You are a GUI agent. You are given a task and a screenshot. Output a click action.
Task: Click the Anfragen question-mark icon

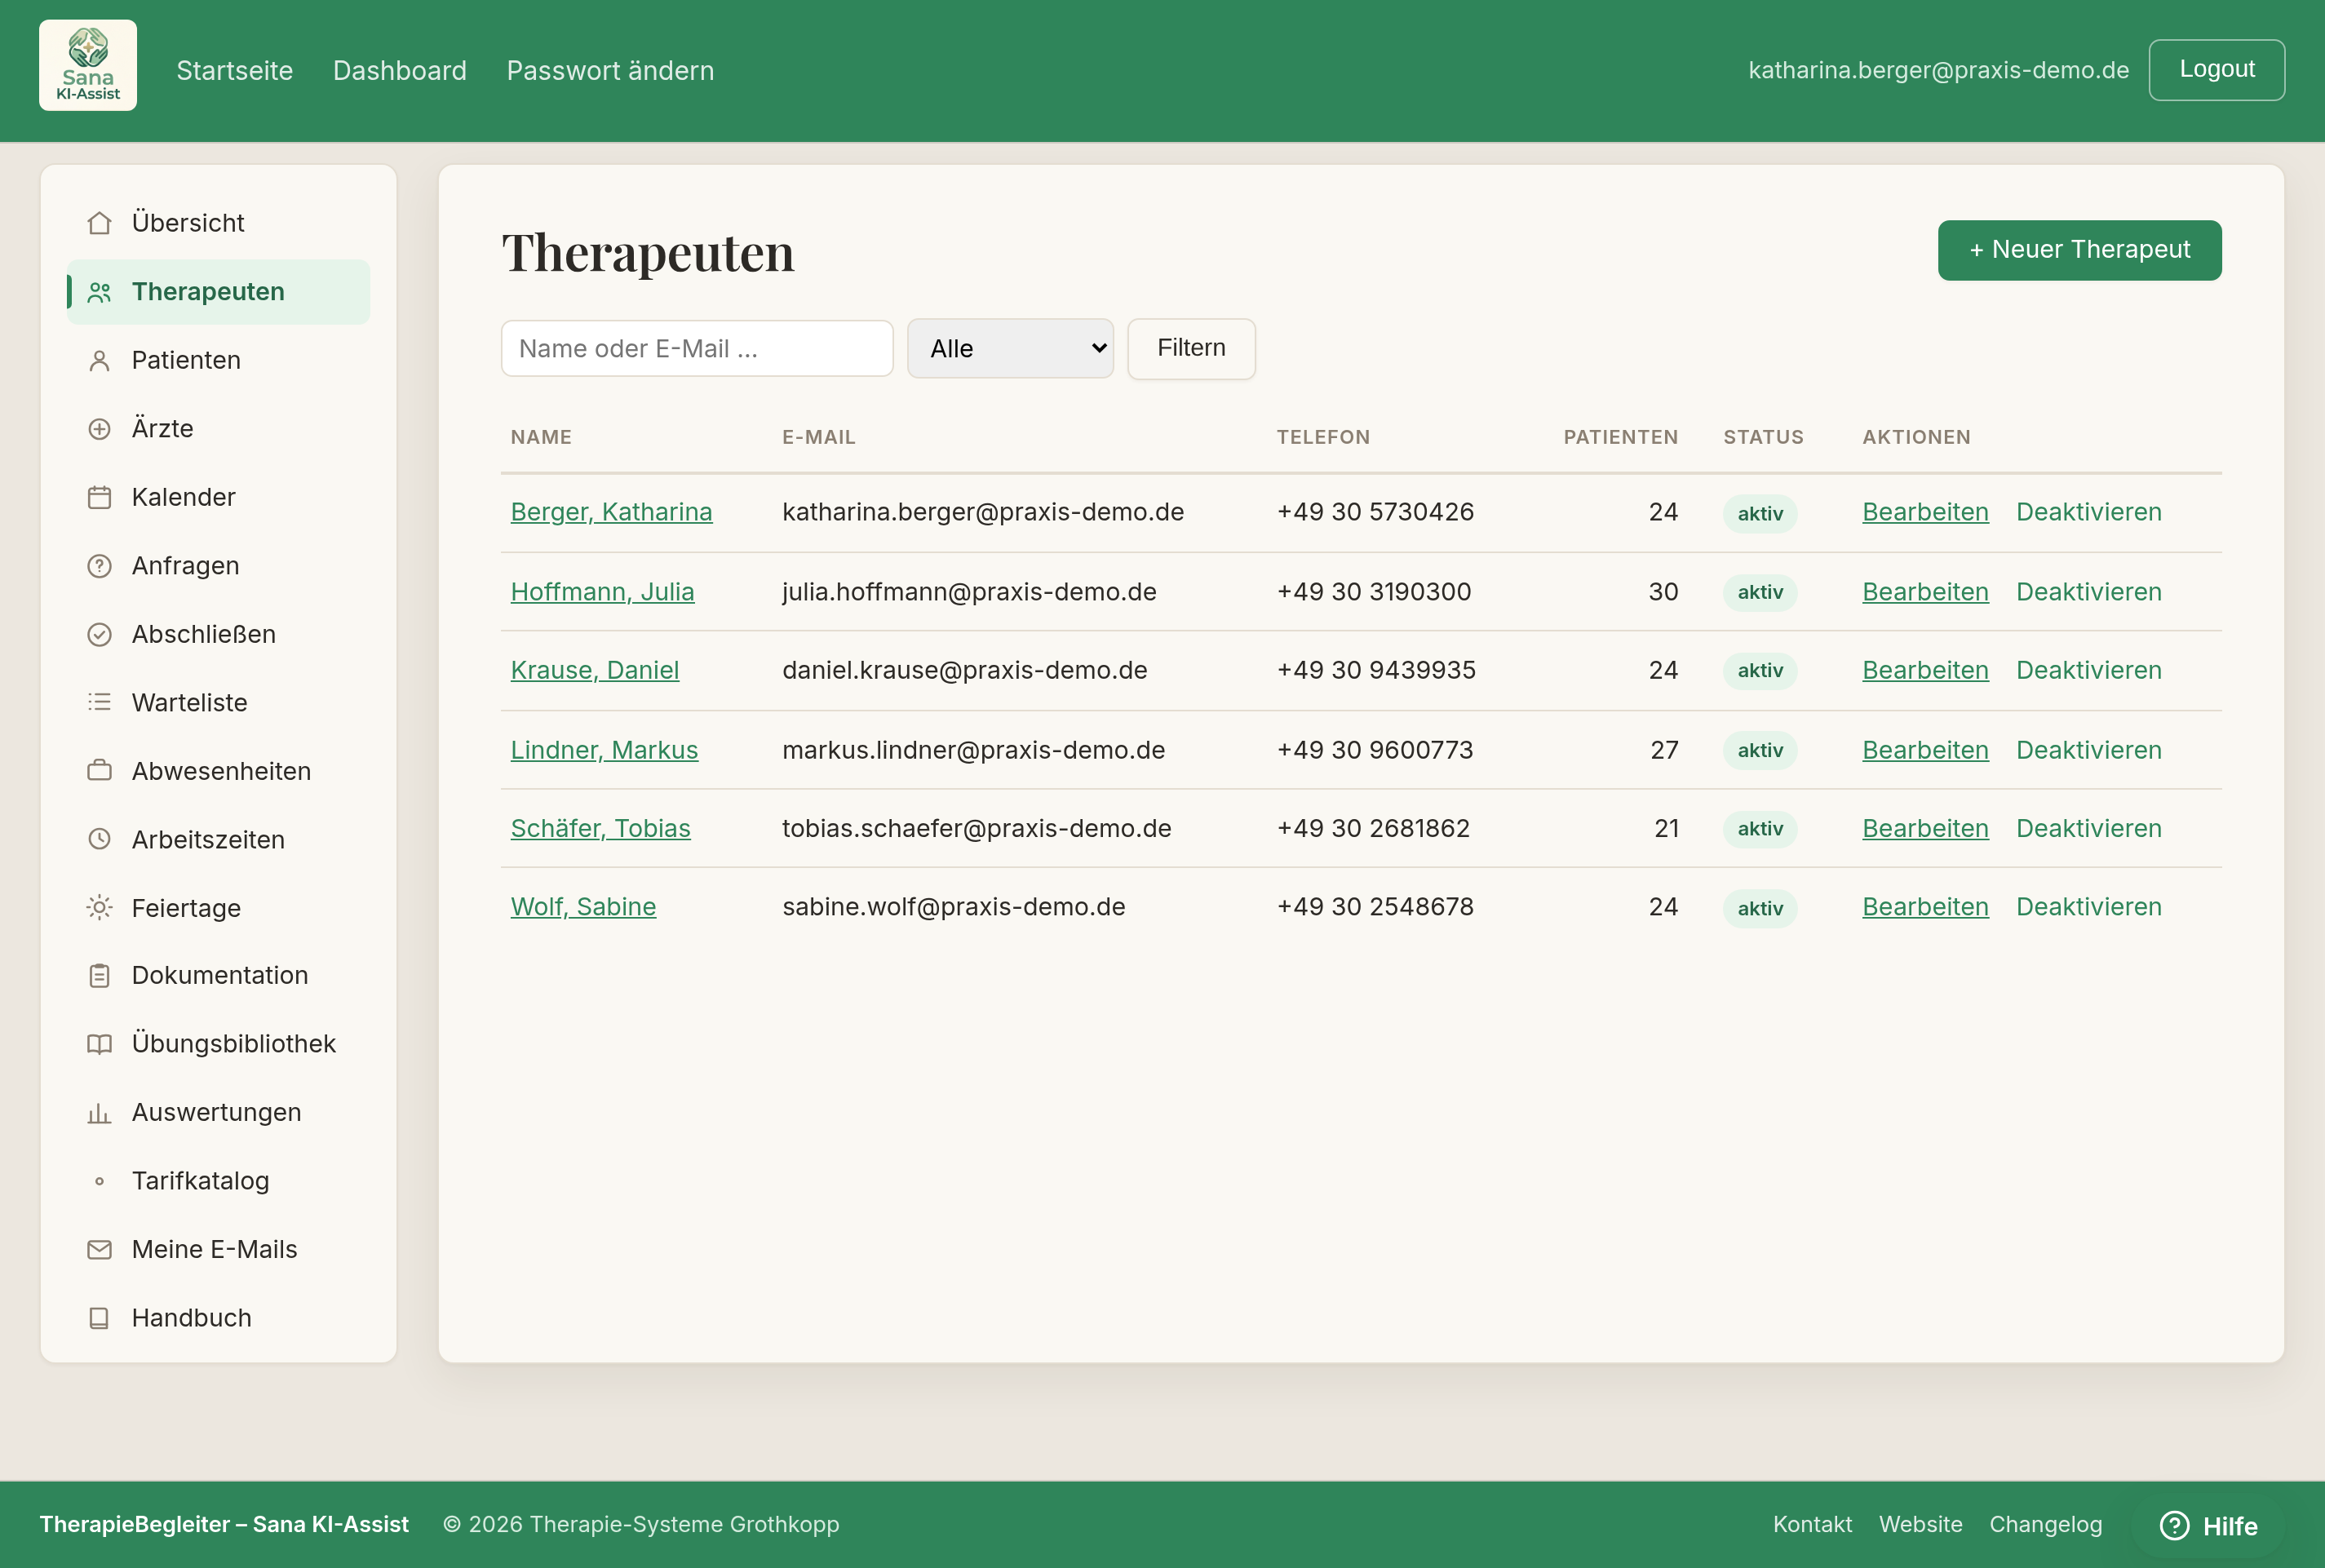[99, 566]
